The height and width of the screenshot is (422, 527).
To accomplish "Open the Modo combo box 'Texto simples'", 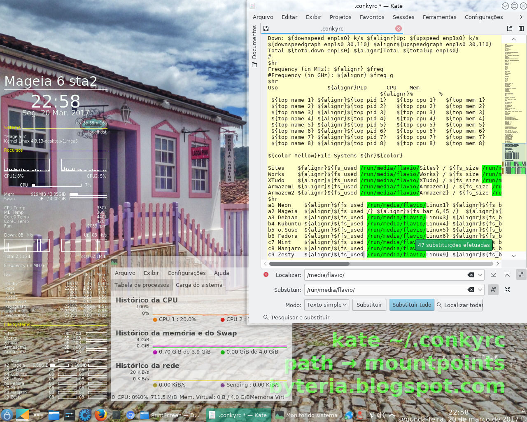I will tap(327, 305).
